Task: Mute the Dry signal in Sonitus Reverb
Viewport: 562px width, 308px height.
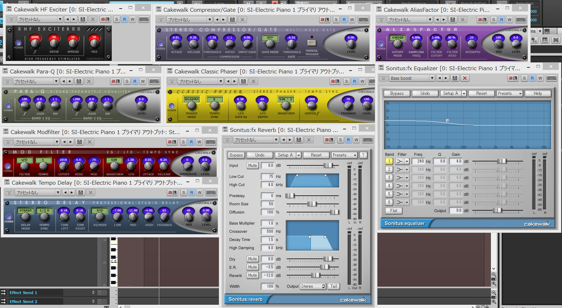Action: click(252, 259)
